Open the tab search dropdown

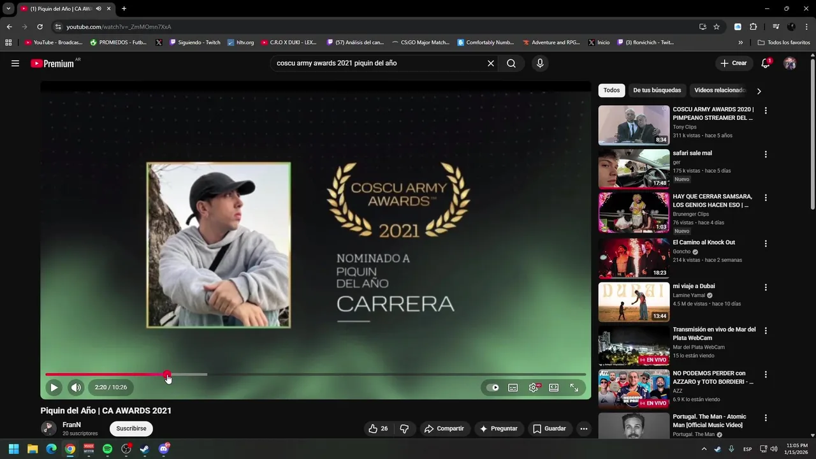click(x=8, y=9)
